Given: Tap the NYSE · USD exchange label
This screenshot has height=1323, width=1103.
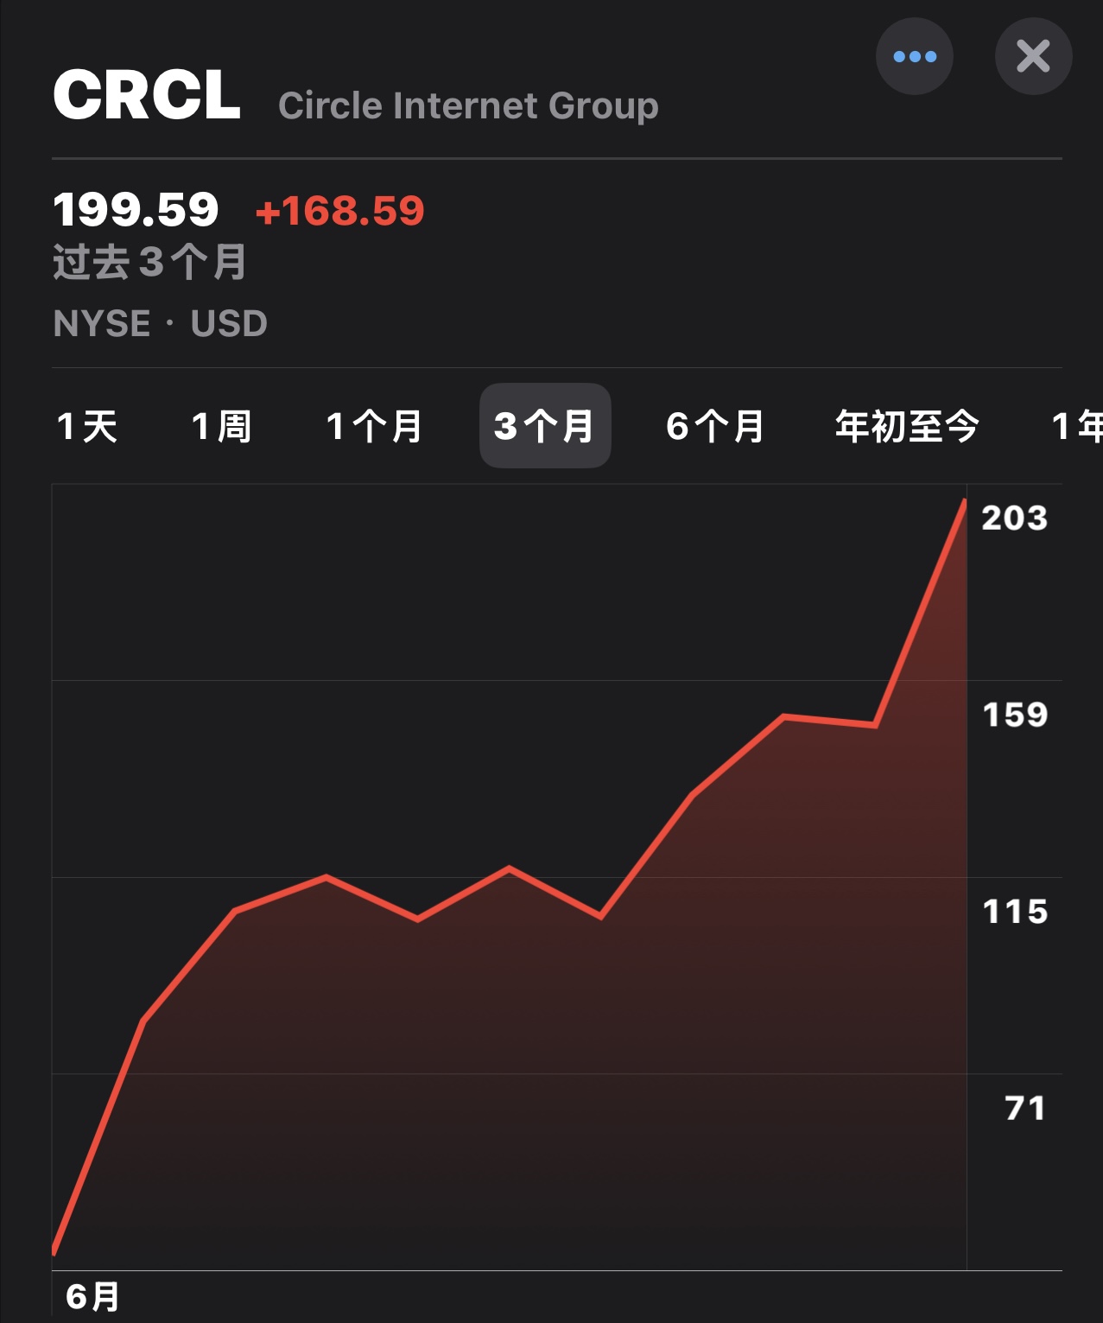Looking at the screenshot, I should (x=160, y=323).
